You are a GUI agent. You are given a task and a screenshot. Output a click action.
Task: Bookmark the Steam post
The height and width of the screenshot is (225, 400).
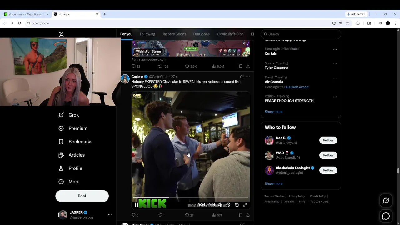(x=241, y=66)
